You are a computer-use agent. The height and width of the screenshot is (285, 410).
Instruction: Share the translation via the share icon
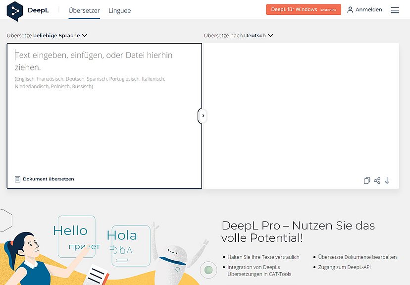(377, 180)
